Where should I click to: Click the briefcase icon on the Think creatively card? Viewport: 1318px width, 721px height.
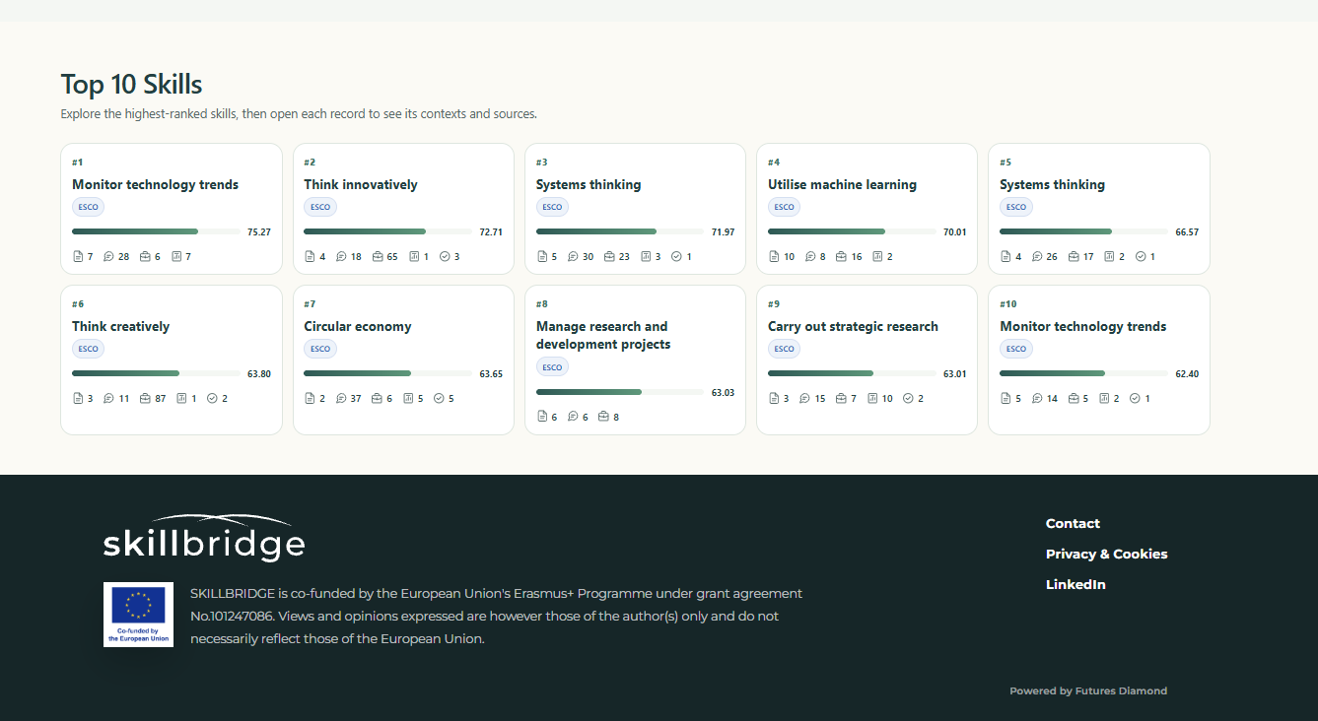[146, 398]
